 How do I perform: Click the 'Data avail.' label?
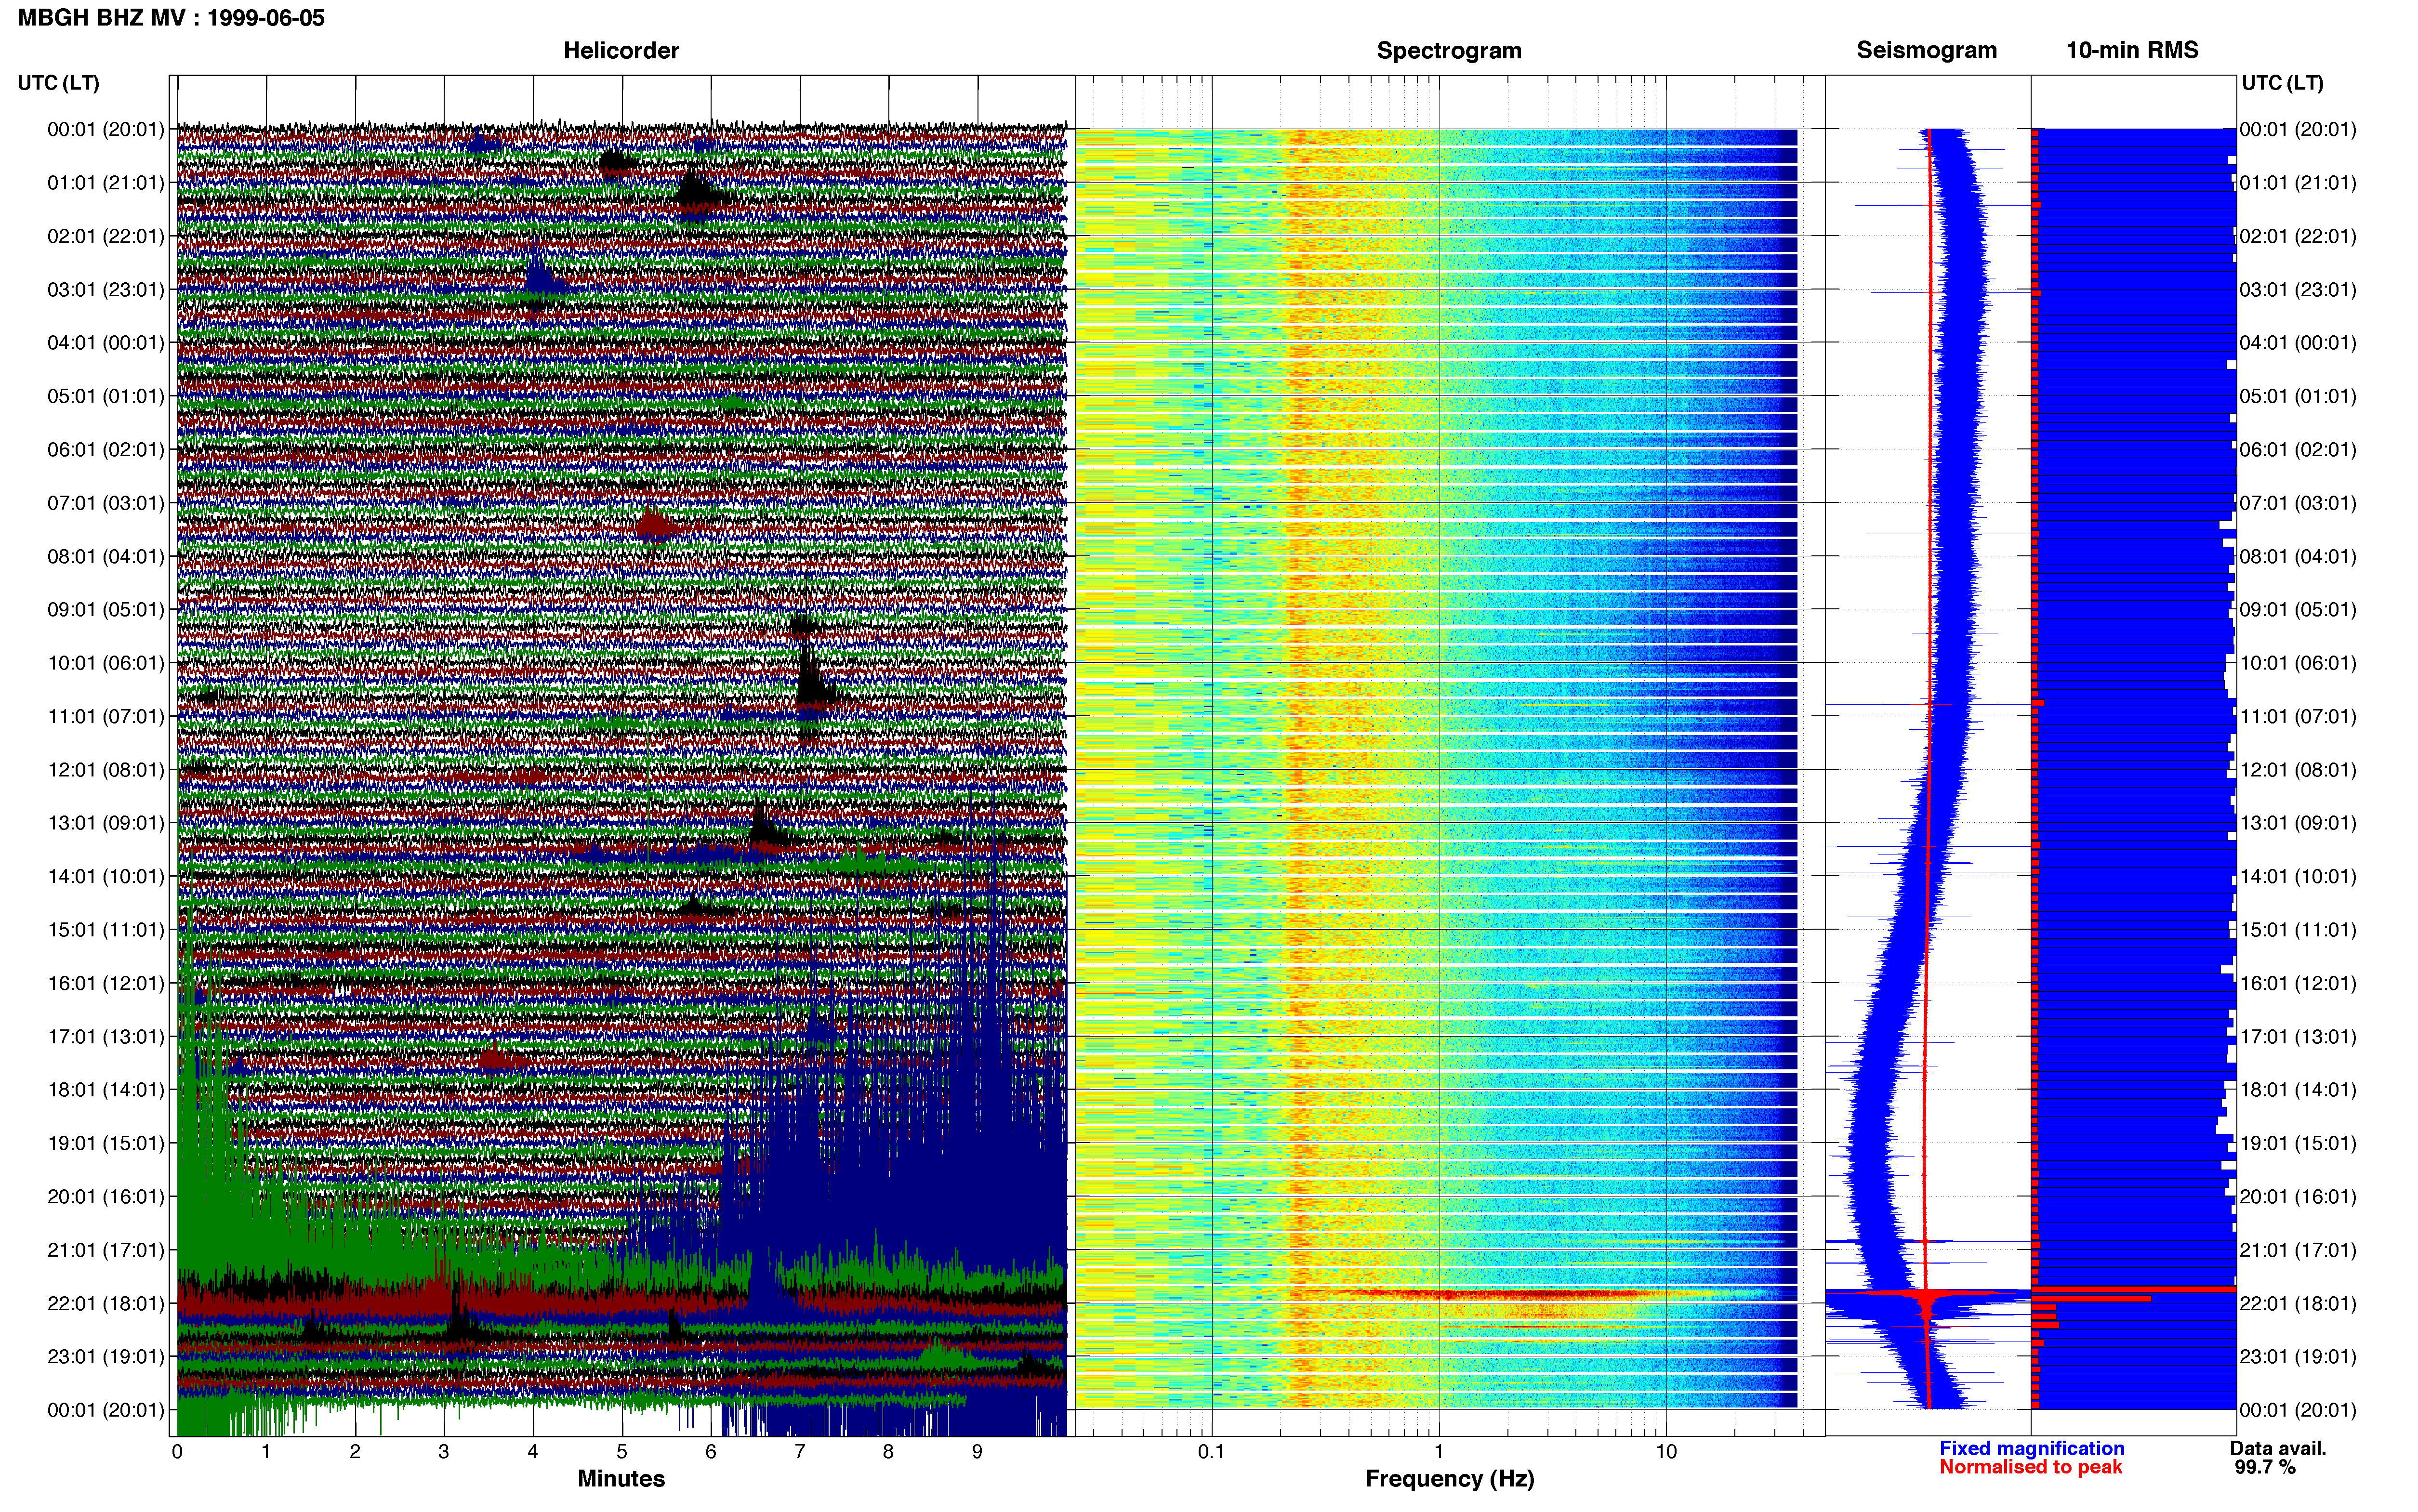pos(2278,1448)
